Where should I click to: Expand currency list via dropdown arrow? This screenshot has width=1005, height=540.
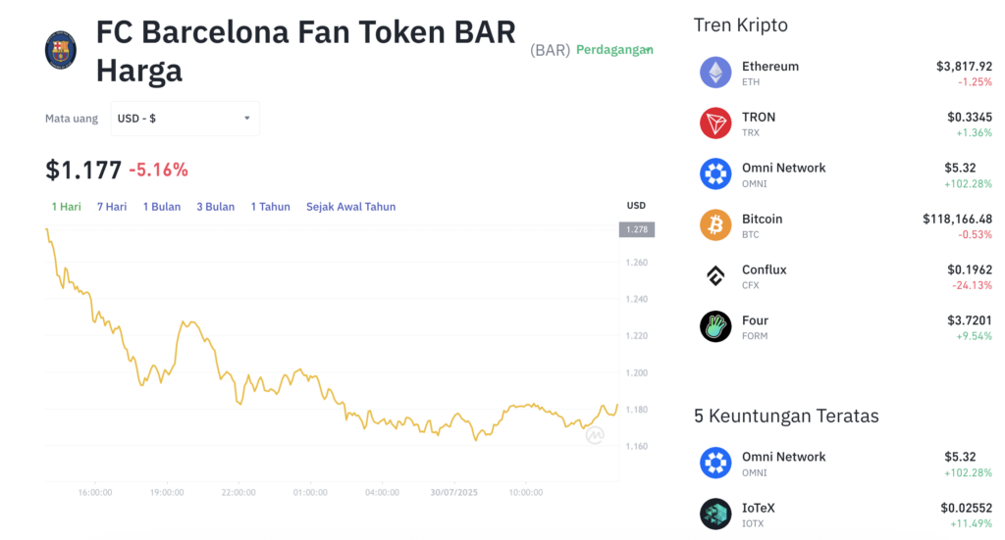click(x=246, y=119)
